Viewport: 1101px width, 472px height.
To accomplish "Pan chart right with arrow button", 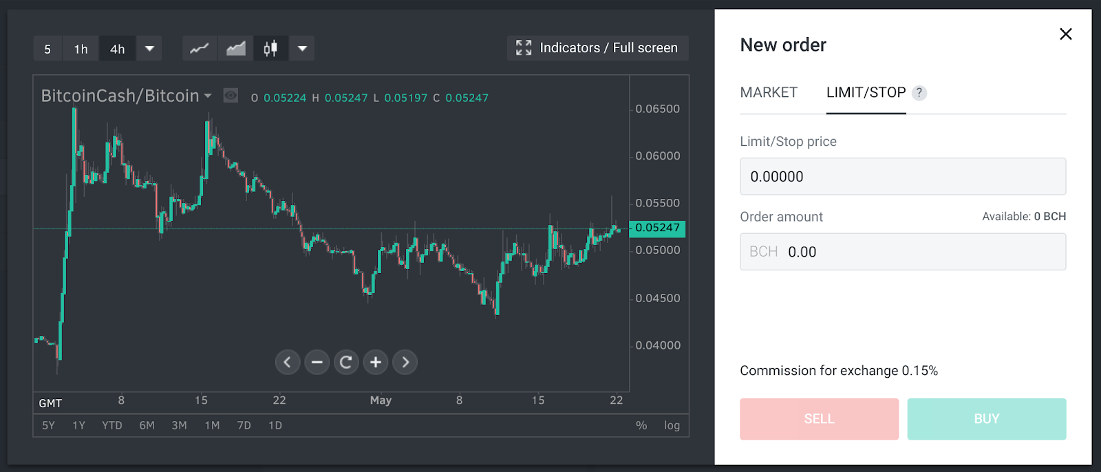I will point(405,362).
